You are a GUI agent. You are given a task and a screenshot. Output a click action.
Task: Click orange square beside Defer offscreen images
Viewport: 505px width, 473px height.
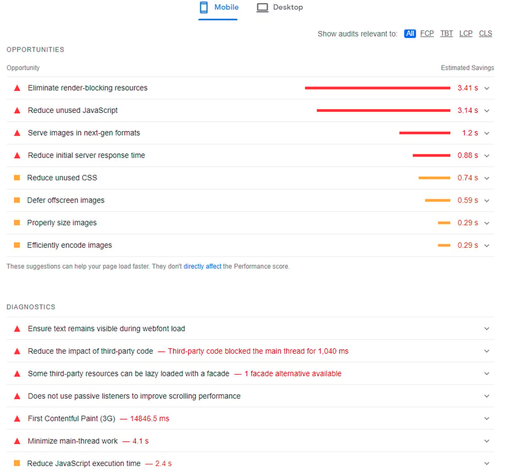[17, 200]
